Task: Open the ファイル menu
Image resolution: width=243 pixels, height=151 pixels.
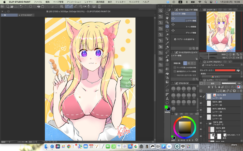Action: pos(38,2)
